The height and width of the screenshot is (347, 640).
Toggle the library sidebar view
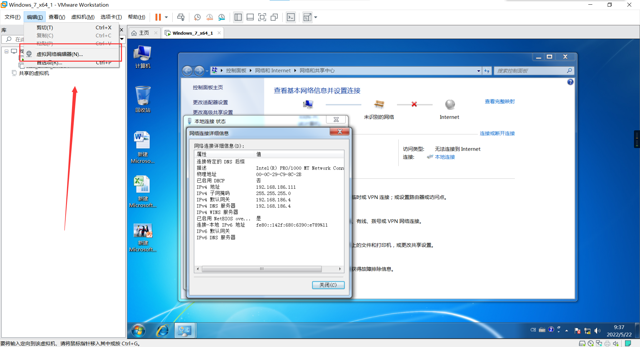[238, 17]
